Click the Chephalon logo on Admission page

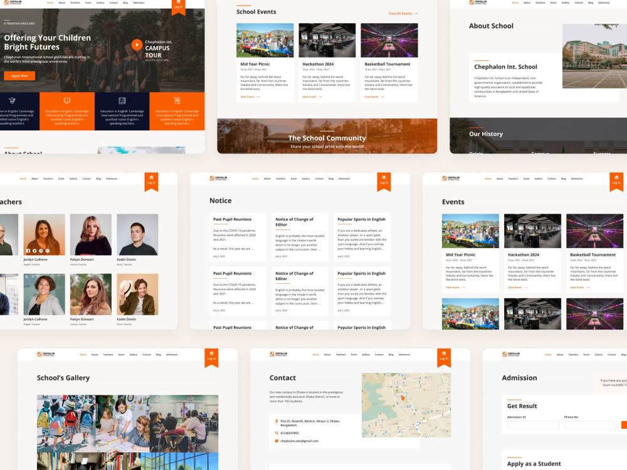[511, 355]
